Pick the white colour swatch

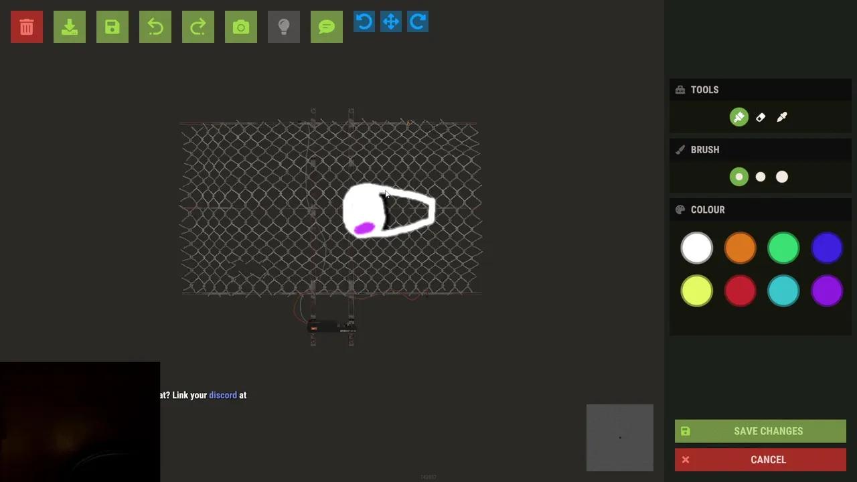click(697, 248)
